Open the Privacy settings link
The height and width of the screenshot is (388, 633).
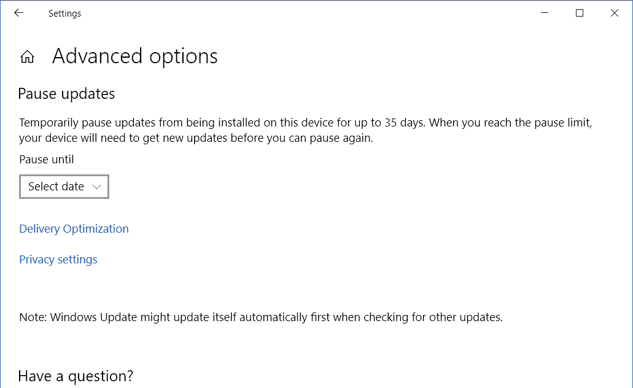[x=58, y=260]
